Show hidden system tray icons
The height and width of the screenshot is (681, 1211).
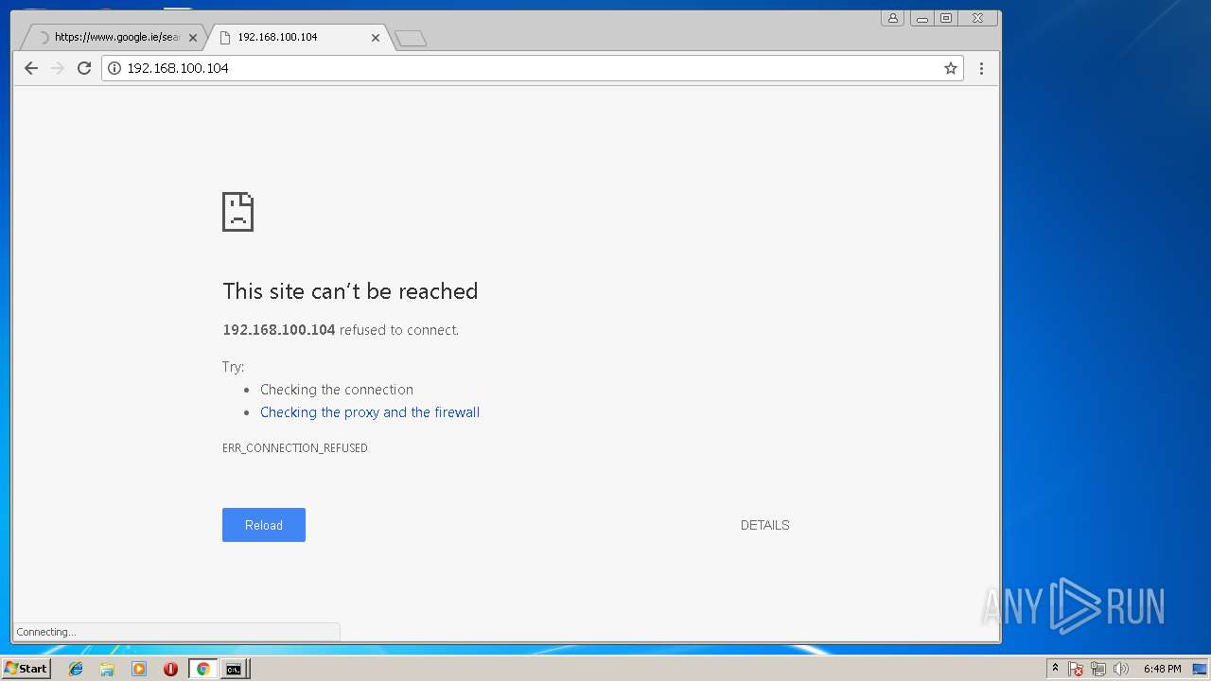pyautogui.click(x=1055, y=669)
